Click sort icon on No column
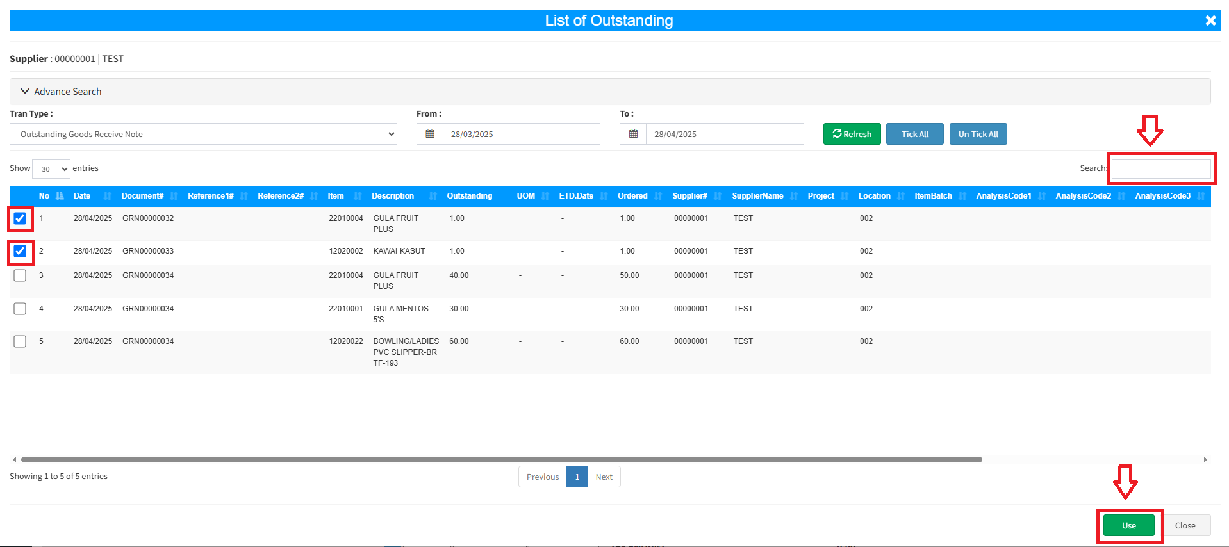The image size is (1229, 547). pos(60,196)
